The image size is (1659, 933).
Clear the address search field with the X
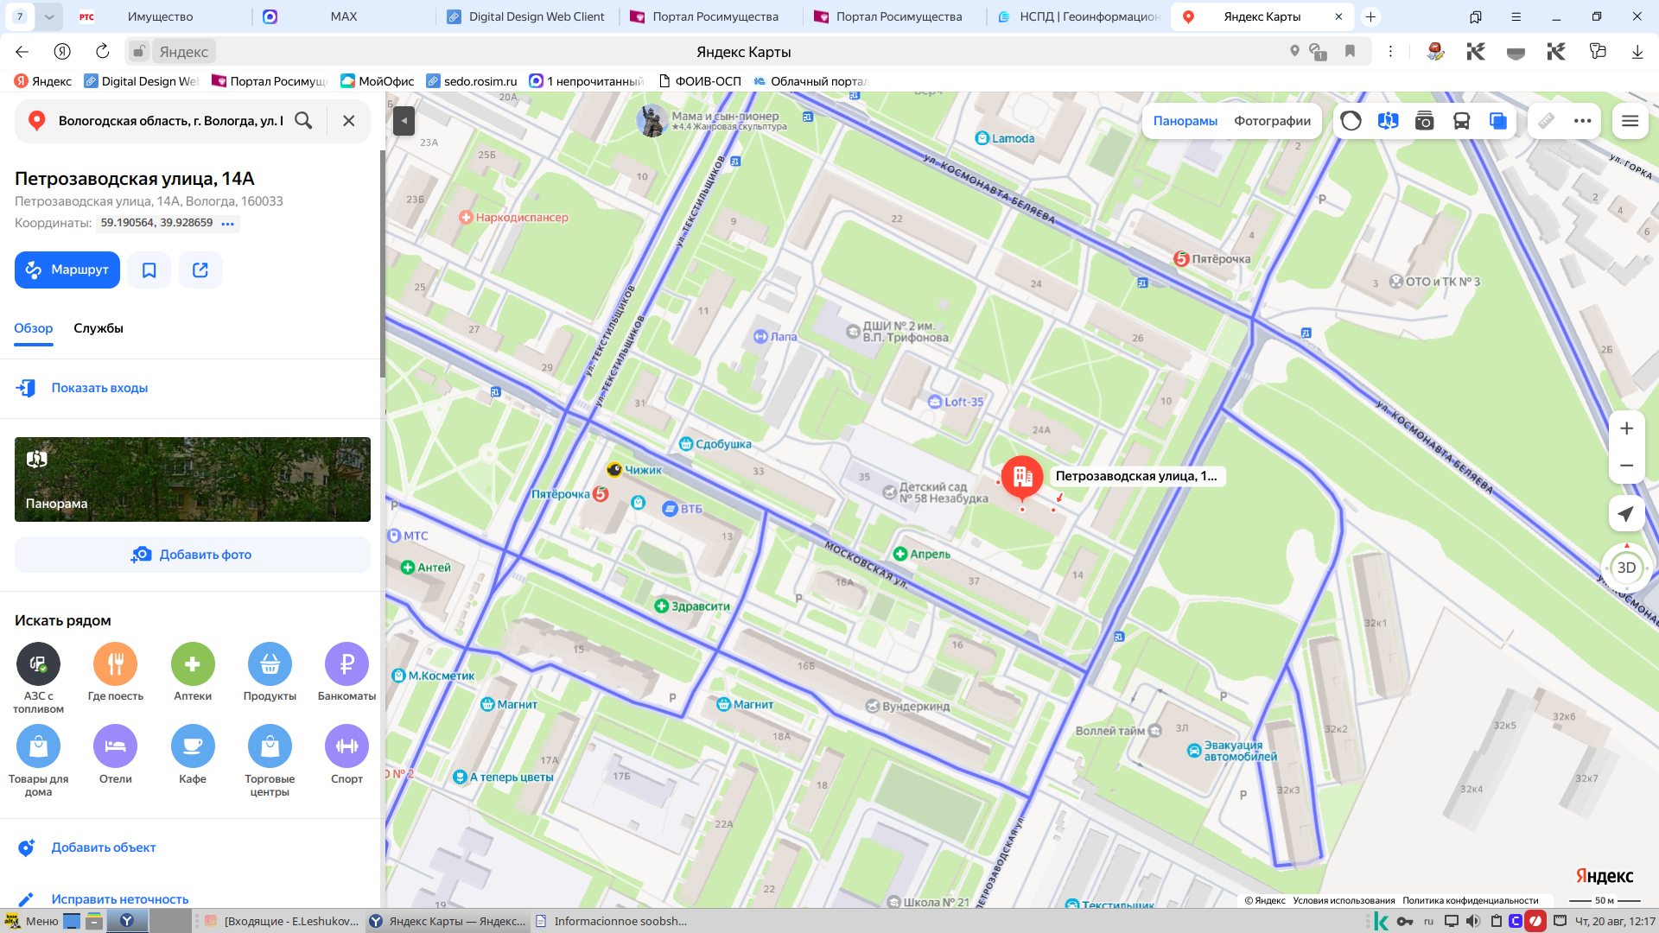(x=348, y=121)
